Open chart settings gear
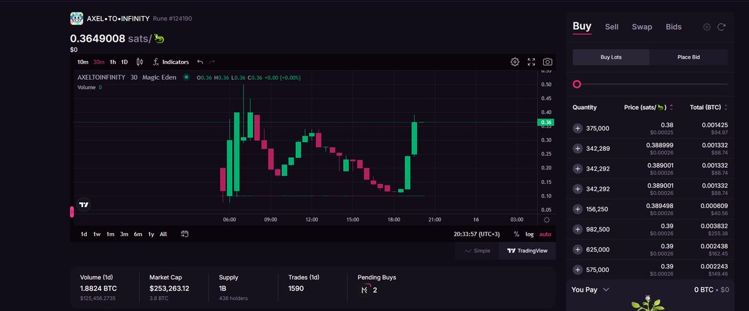Image resolution: width=749 pixels, height=311 pixels. click(x=515, y=62)
